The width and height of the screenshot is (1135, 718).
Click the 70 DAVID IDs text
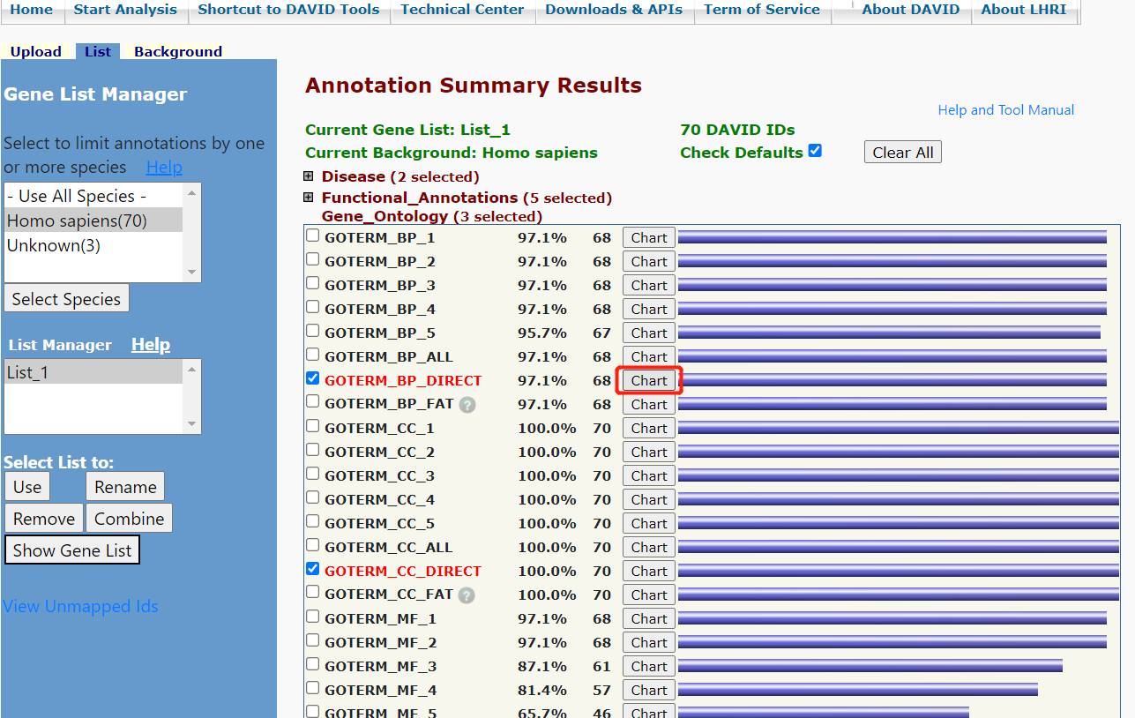(x=737, y=130)
